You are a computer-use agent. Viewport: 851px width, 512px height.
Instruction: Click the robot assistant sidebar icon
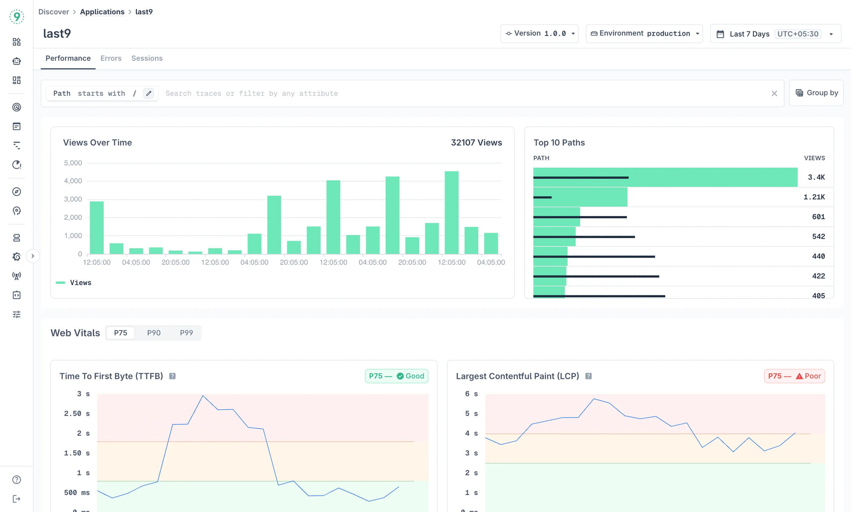pyautogui.click(x=17, y=61)
